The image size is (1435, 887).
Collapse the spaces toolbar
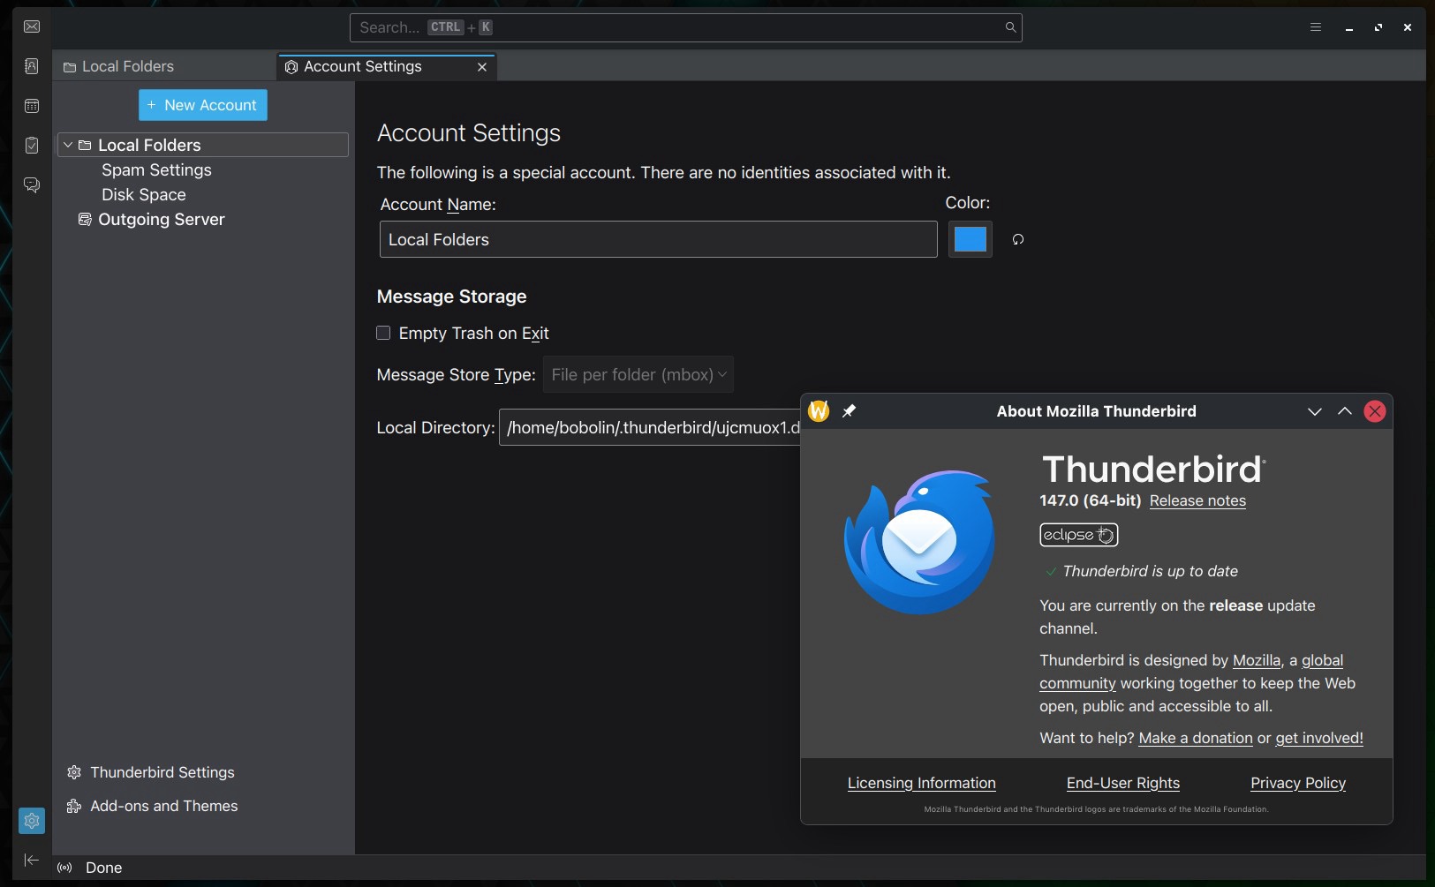[31, 860]
